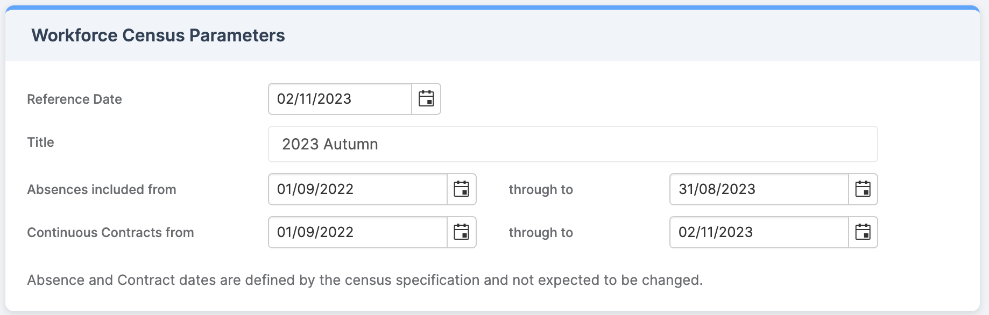Click the Title label
The width and height of the screenshot is (989, 315).
(41, 142)
